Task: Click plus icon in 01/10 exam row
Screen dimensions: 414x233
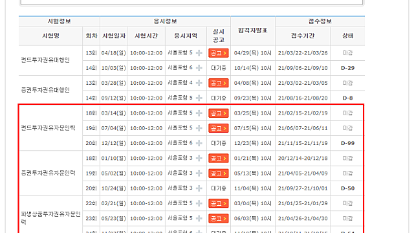Action: click(199, 158)
